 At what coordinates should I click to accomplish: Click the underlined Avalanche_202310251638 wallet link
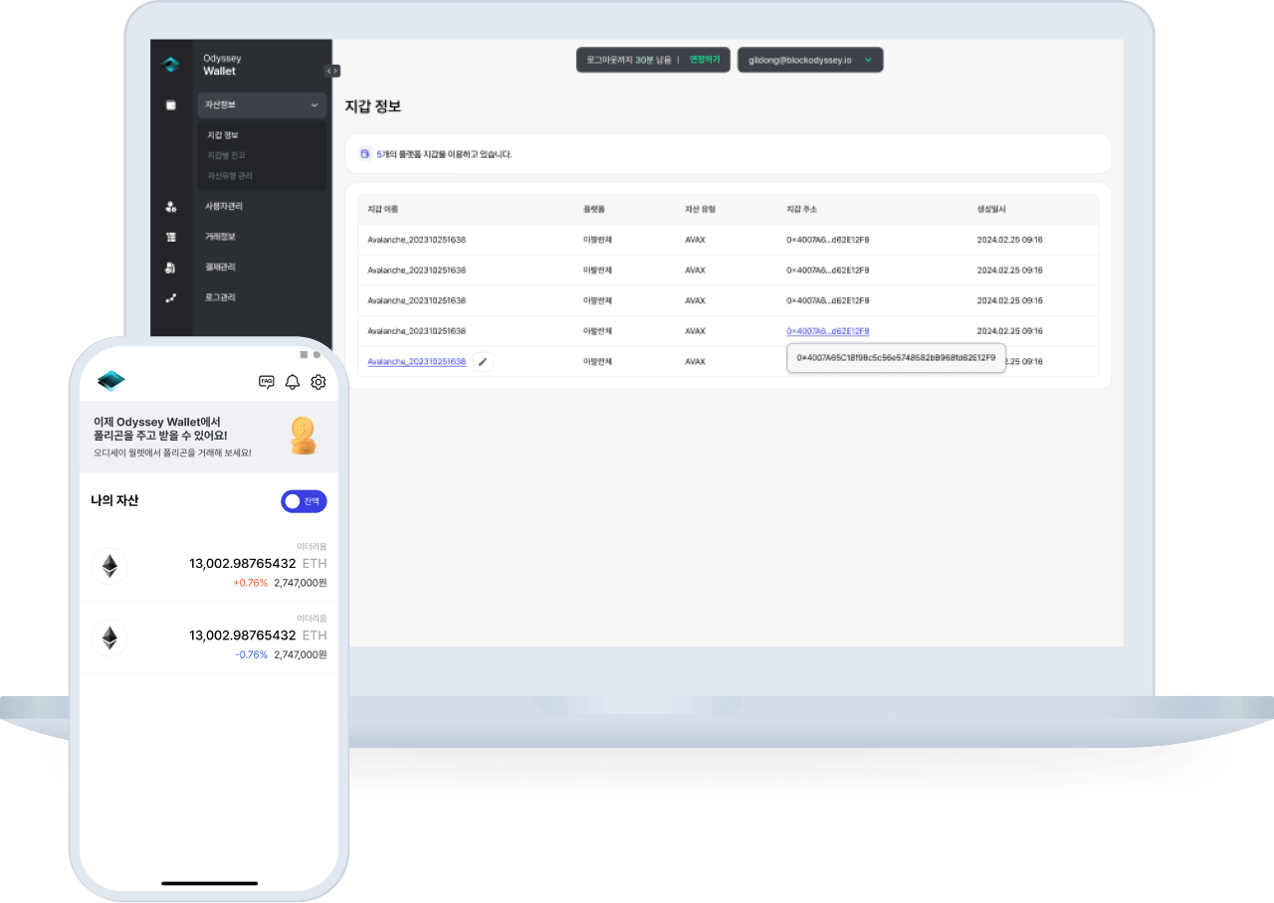click(x=416, y=362)
